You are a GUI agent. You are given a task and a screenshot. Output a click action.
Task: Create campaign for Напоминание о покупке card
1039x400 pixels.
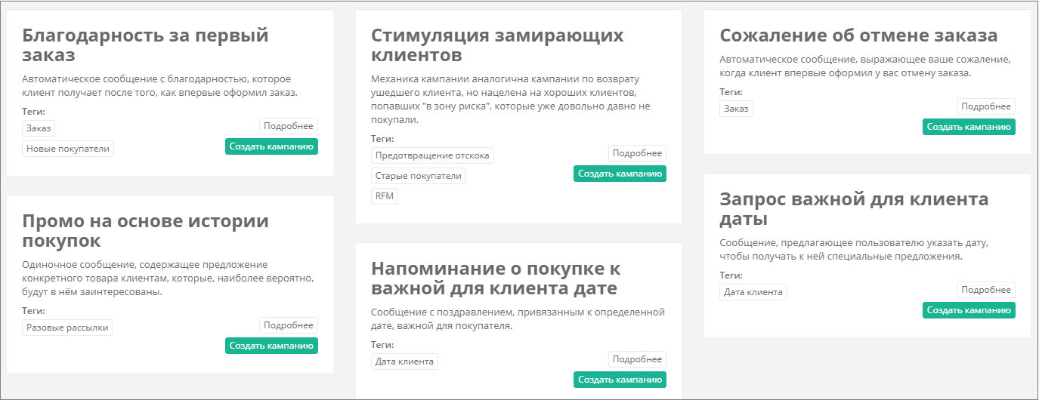click(x=620, y=380)
